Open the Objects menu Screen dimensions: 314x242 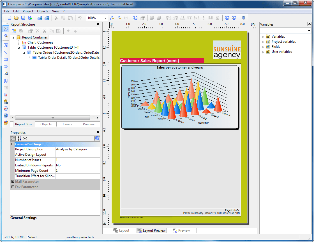(x=43, y=11)
